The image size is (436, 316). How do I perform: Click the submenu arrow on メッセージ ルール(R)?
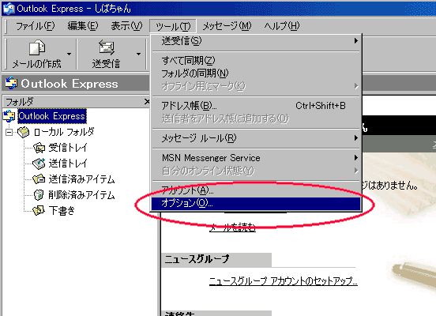[x=356, y=138]
